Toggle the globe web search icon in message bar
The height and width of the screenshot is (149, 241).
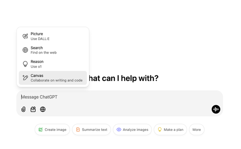[43, 109]
